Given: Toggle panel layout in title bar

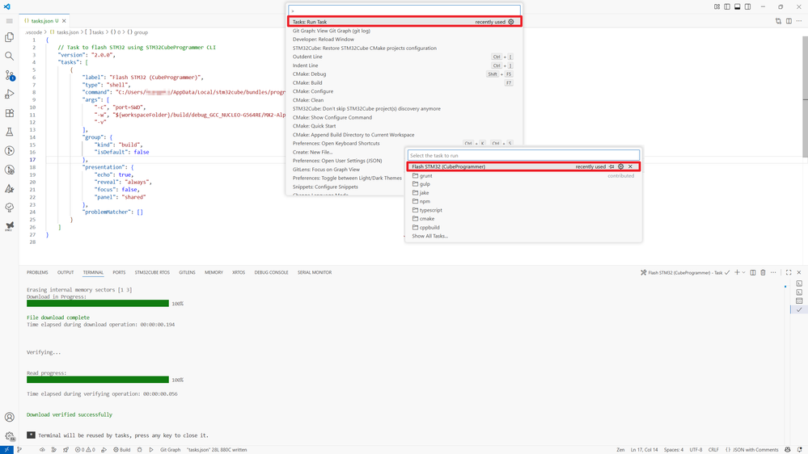Looking at the screenshot, I should coord(738,6).
